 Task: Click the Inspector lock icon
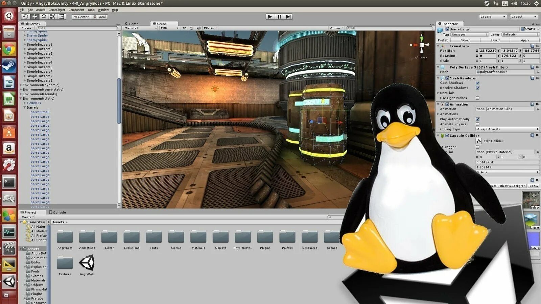(x=533, y=24)
